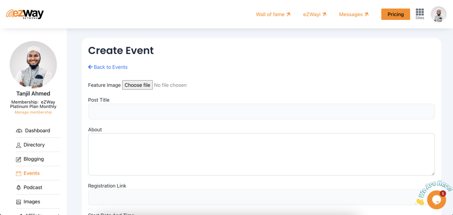
Task: Click Back to Events link
Action: click(x=108, y=67)
